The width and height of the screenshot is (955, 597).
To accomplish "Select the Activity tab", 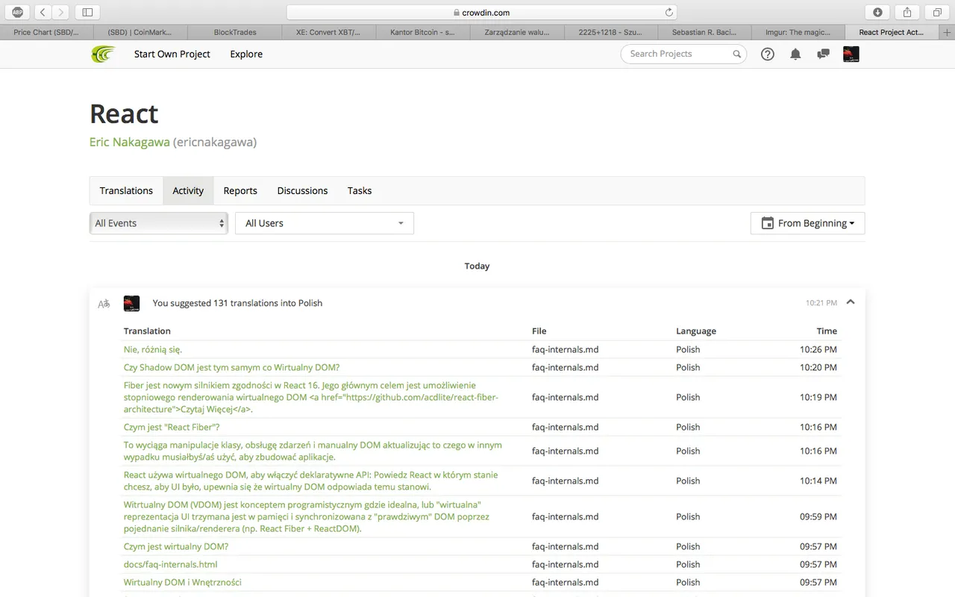I will [x=188, y=190].
